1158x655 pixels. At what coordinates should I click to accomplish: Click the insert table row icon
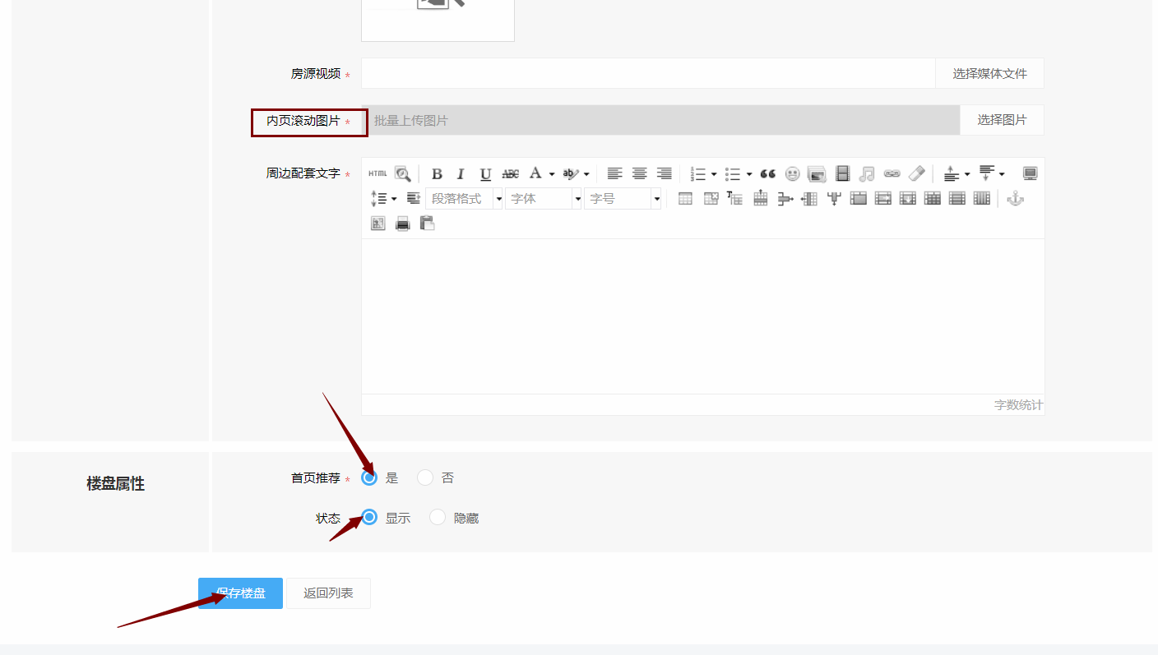tap(760, 198)
